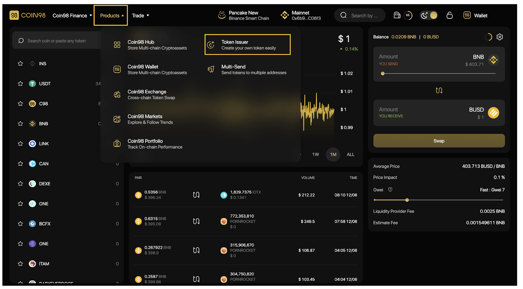This screenshot has width=523, height=289.
Task: Switch chart to 1M range
Action: pos(333,154)
